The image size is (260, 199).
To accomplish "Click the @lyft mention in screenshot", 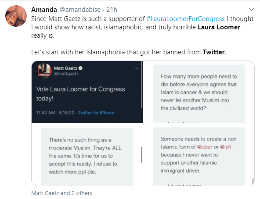I will (x=225, y=147).
